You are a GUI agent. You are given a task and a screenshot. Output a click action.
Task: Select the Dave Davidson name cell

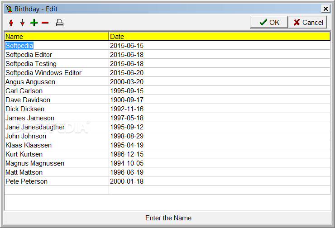tap(57, 100)
